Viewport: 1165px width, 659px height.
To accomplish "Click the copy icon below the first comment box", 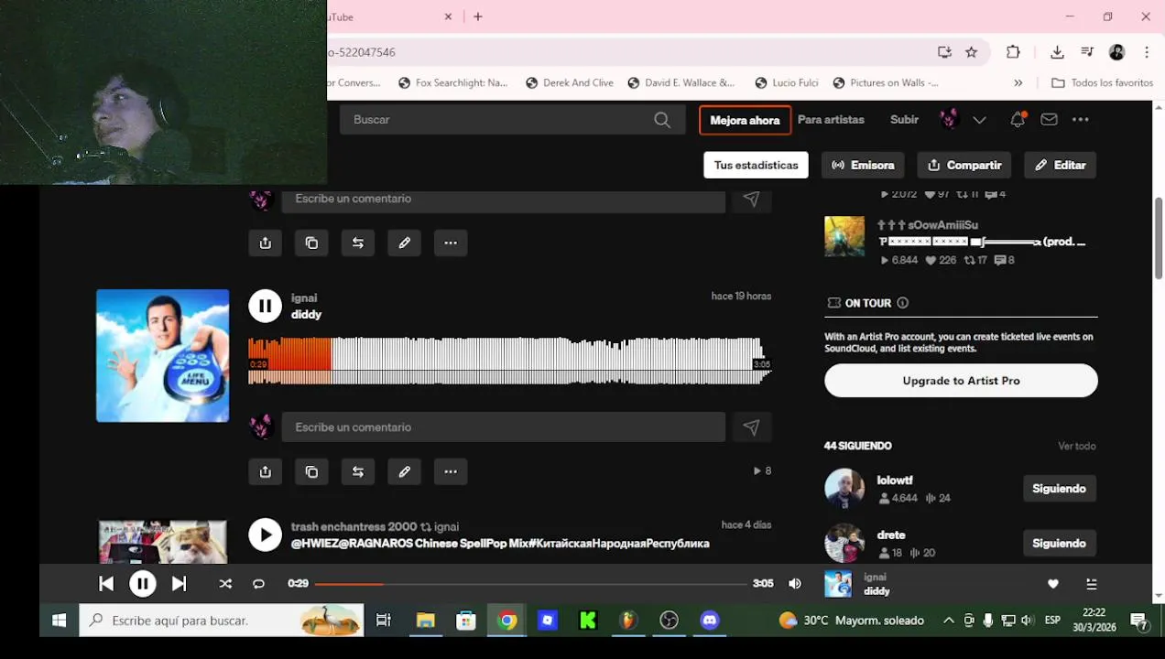I will pos(311,243).
